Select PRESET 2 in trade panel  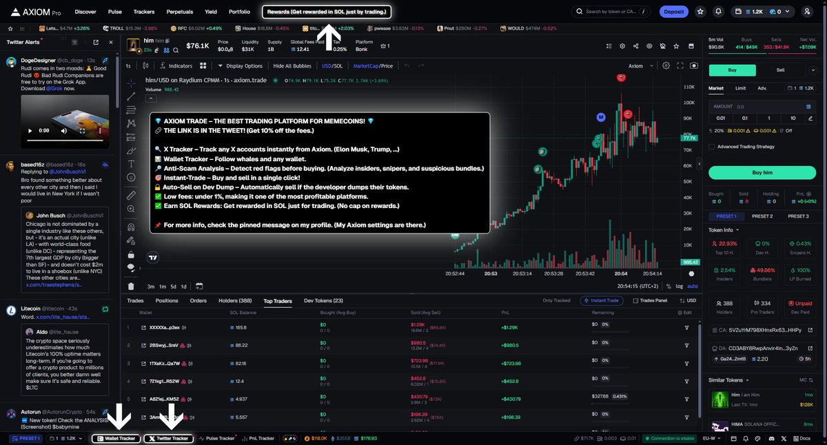(x=762, y=216)
